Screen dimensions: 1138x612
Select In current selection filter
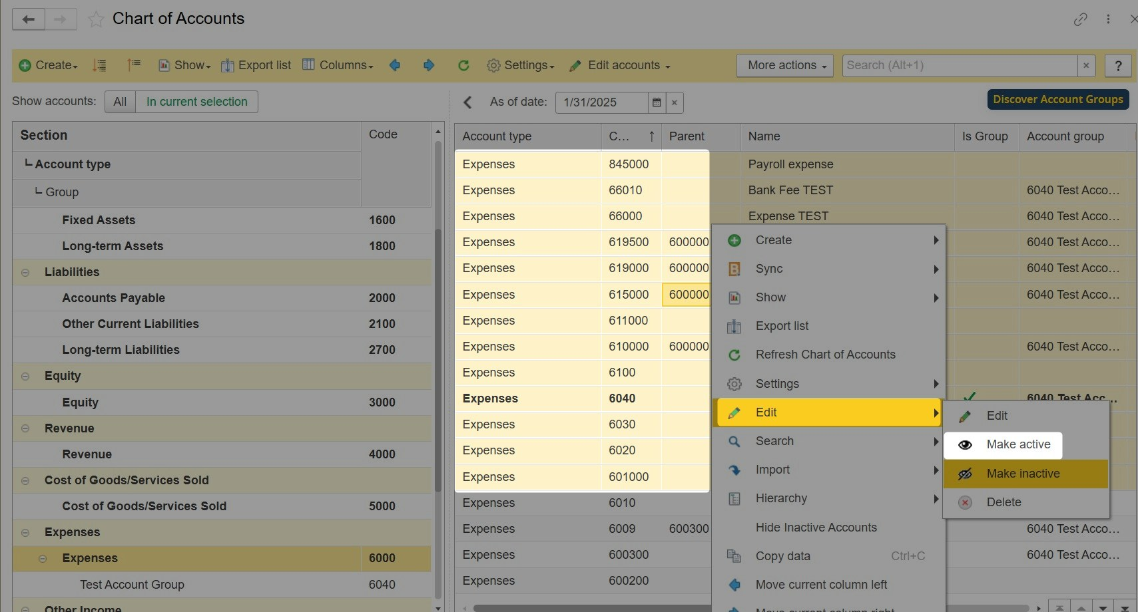(197, 102)
